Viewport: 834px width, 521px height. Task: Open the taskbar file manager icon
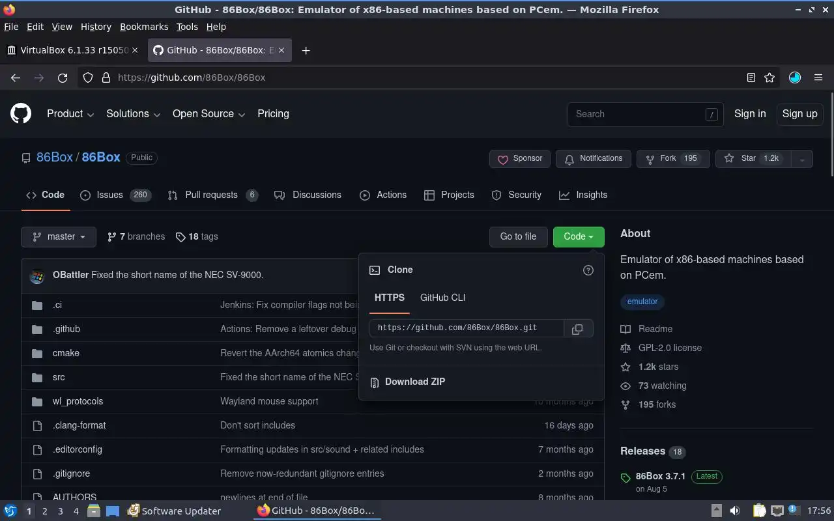(x=93, y=511)
